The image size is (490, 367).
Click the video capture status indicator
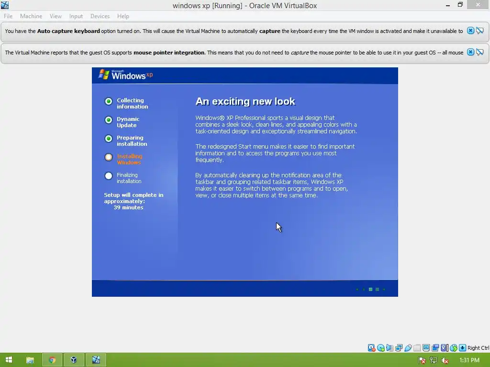[x=435, y=348]
